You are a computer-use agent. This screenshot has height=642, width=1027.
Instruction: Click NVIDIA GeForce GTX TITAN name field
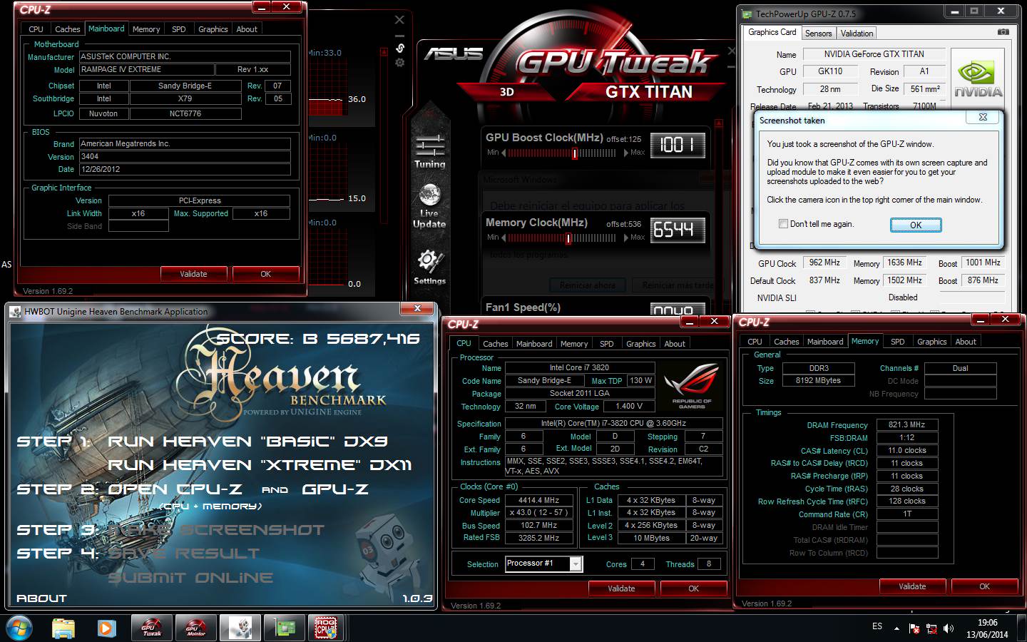click(874, 54)
